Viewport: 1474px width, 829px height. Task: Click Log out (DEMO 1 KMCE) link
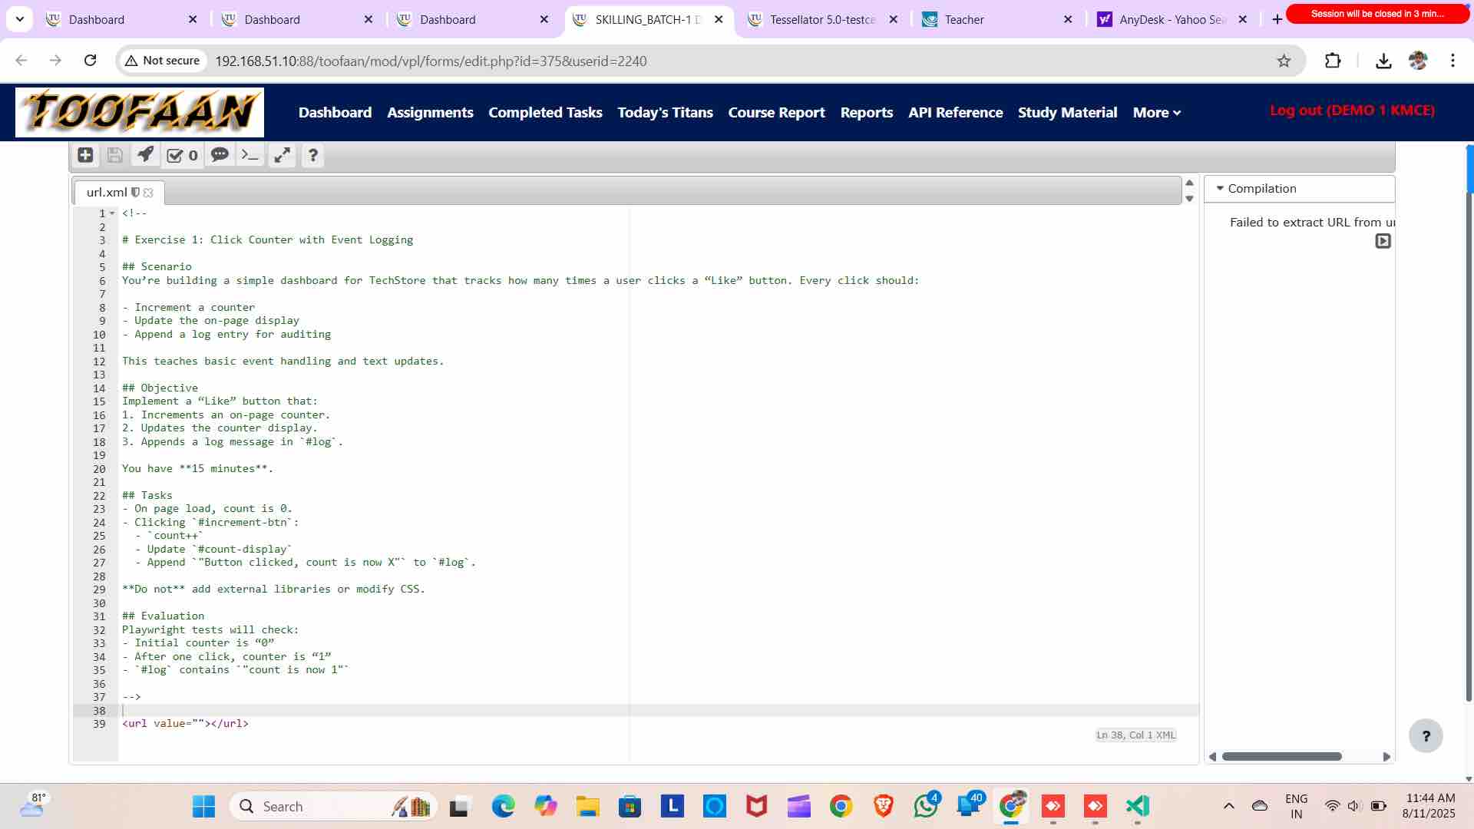(1352, 111)
